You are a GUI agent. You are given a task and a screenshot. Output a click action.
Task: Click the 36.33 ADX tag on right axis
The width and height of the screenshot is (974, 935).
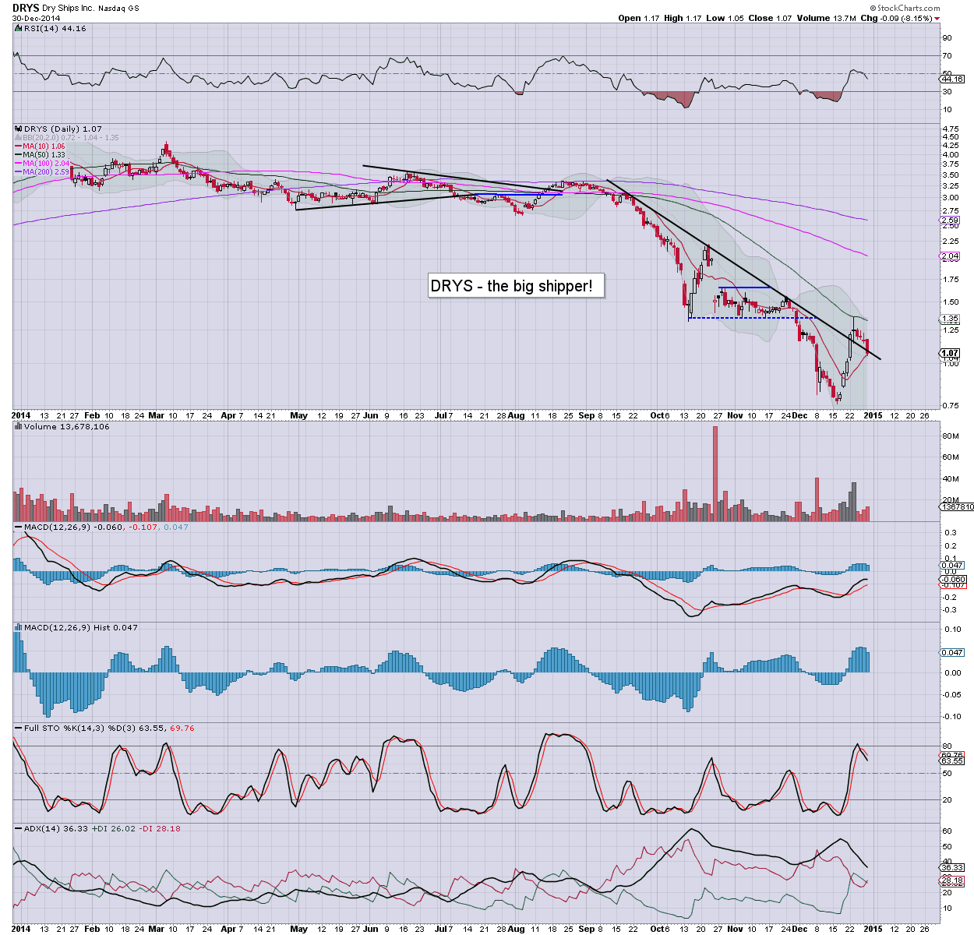(x=952, y=867)
